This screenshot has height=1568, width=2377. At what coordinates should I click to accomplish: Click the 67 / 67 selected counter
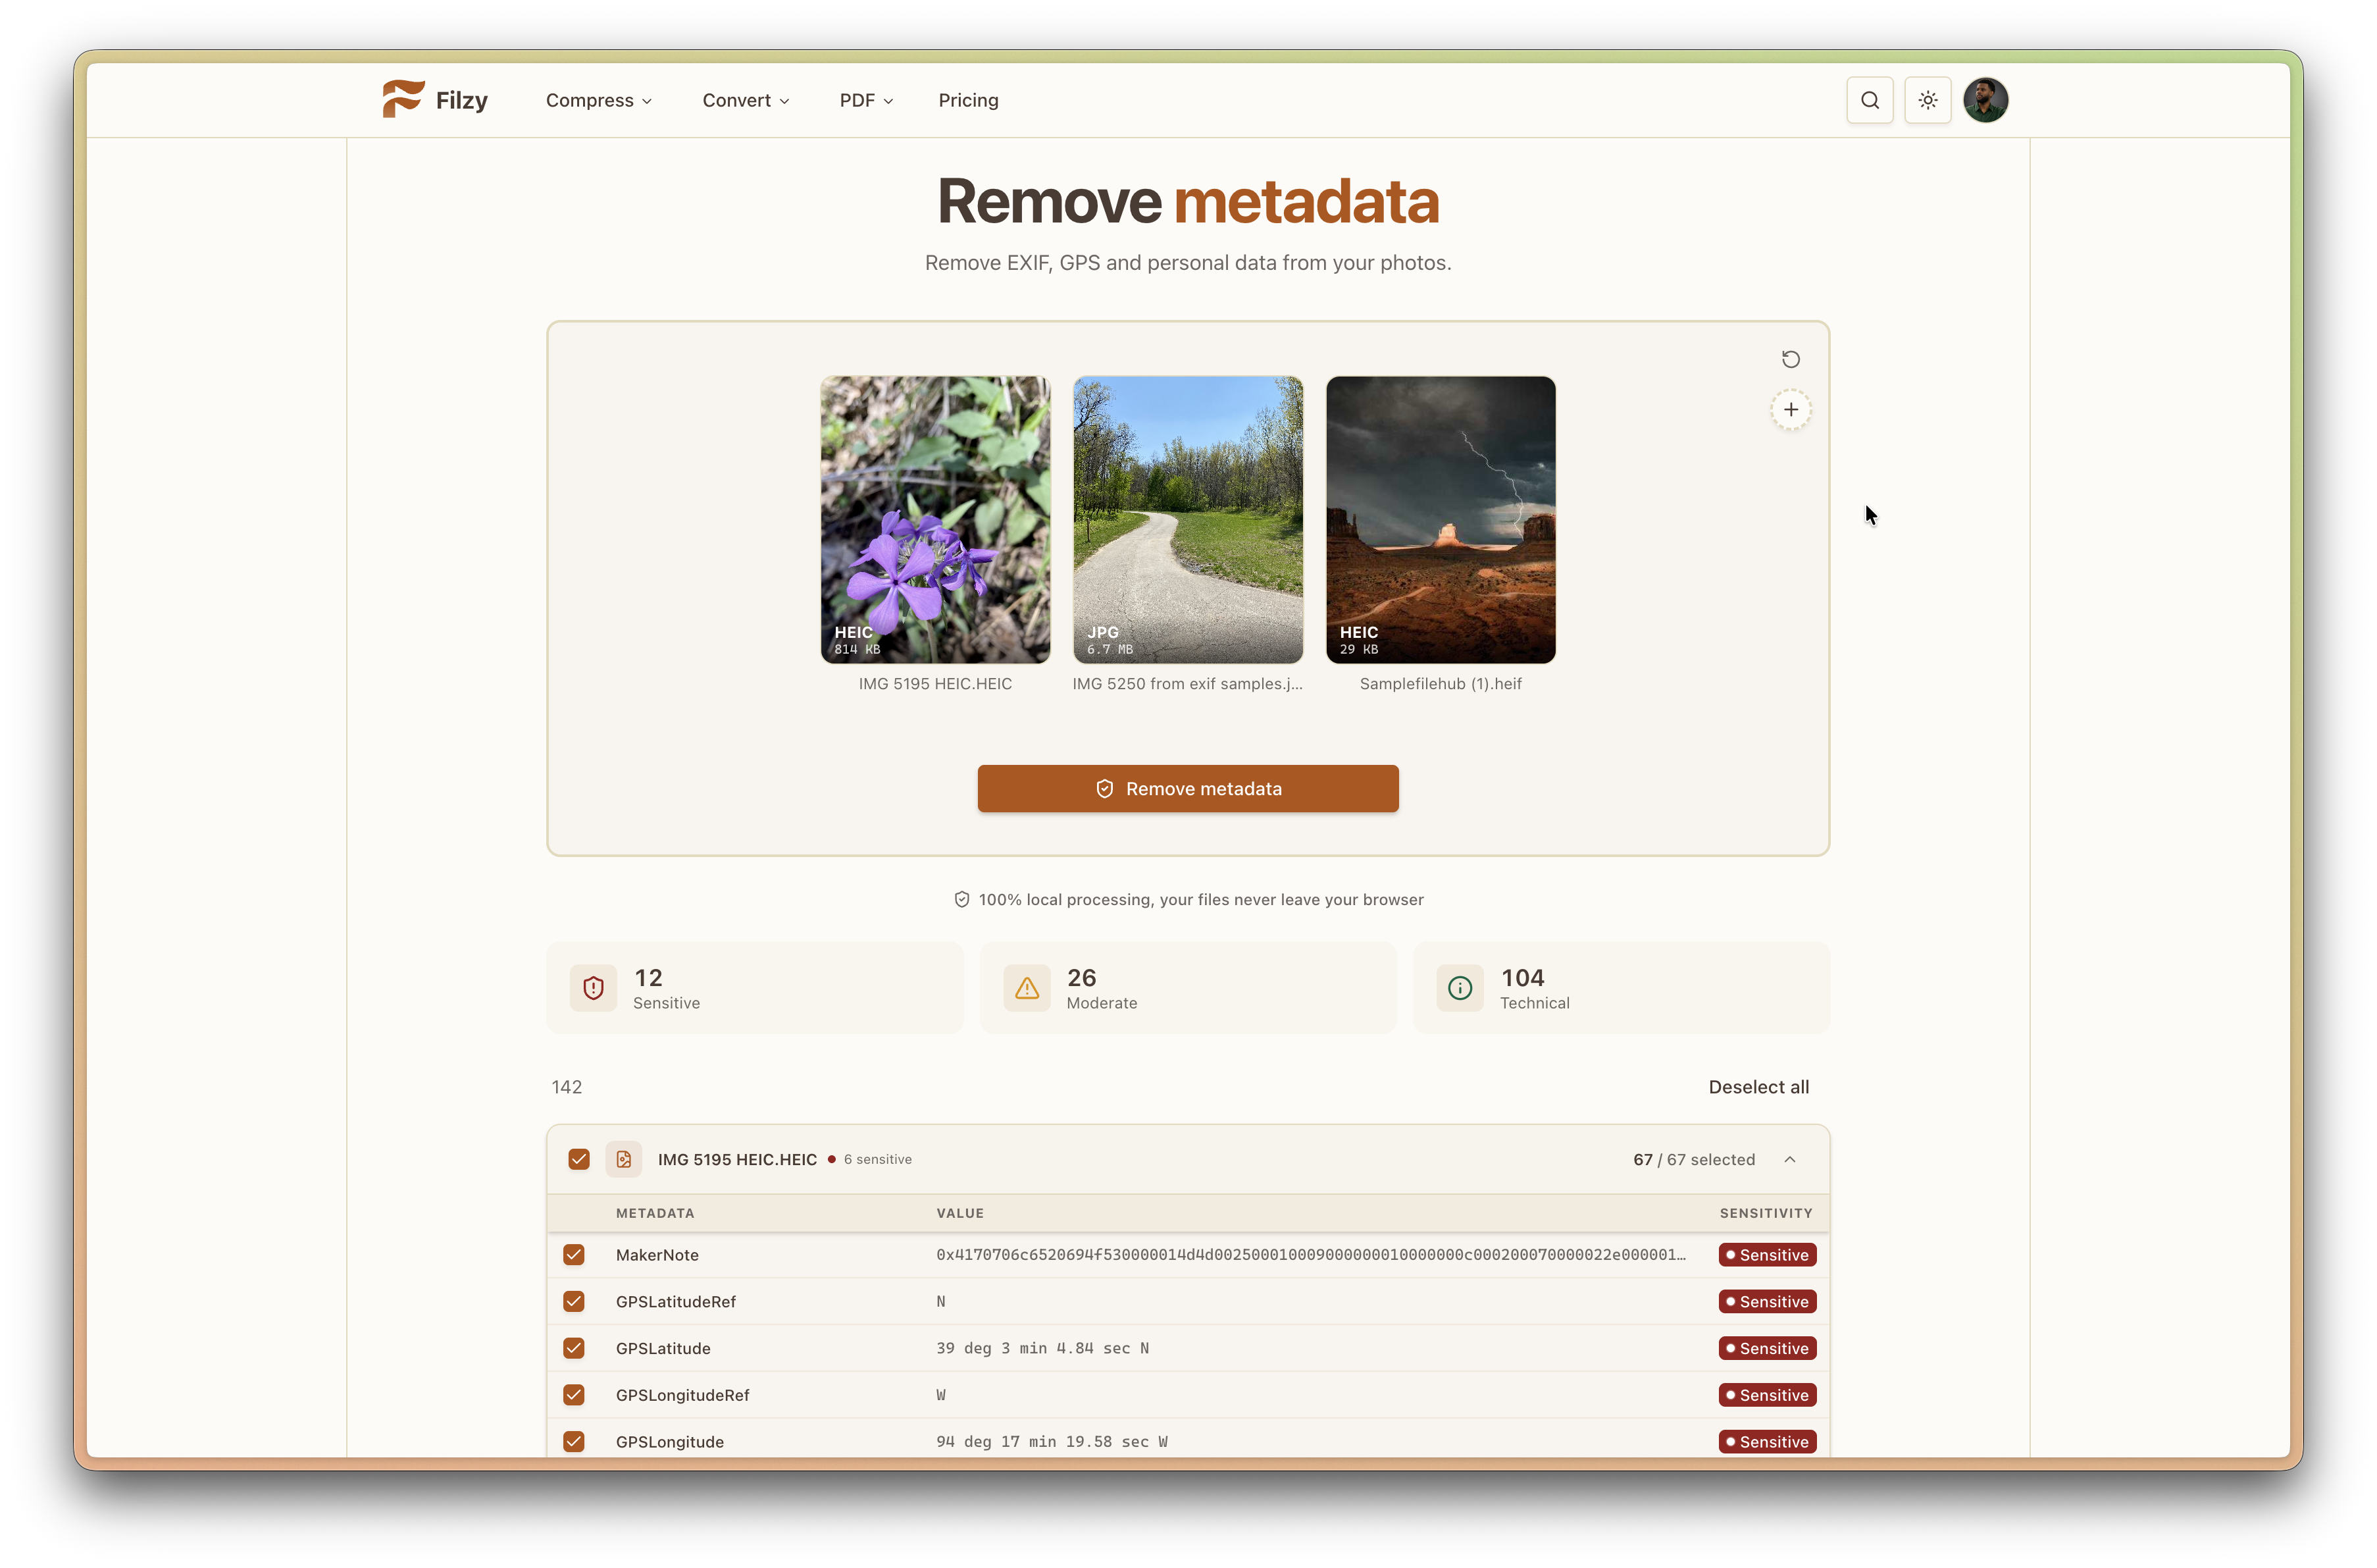tap(1693, 1159)
